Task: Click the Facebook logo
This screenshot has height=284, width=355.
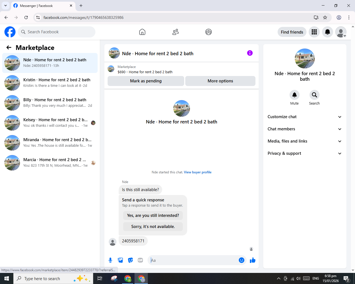Action: [10, 32]
